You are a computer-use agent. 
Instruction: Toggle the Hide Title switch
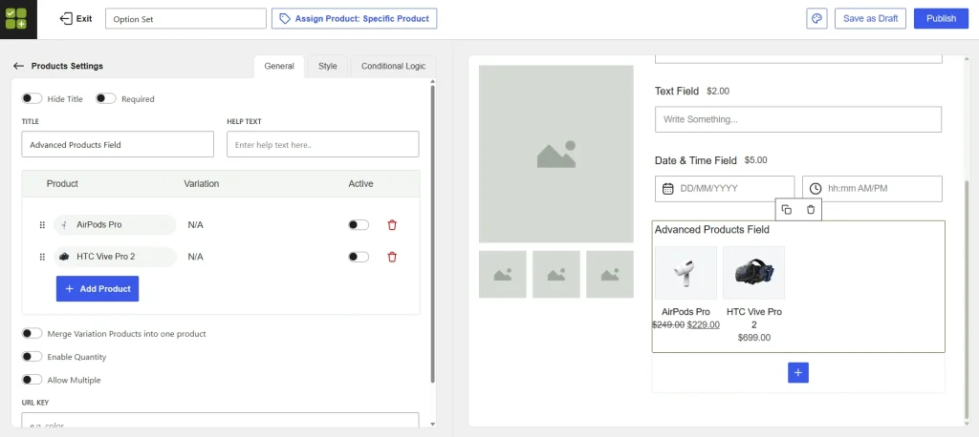pyautogui.click(x=32, y=98)
